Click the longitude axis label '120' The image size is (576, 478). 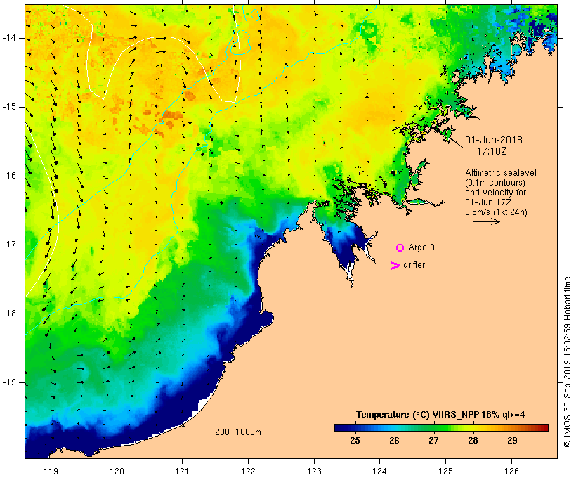coord(117,471)
